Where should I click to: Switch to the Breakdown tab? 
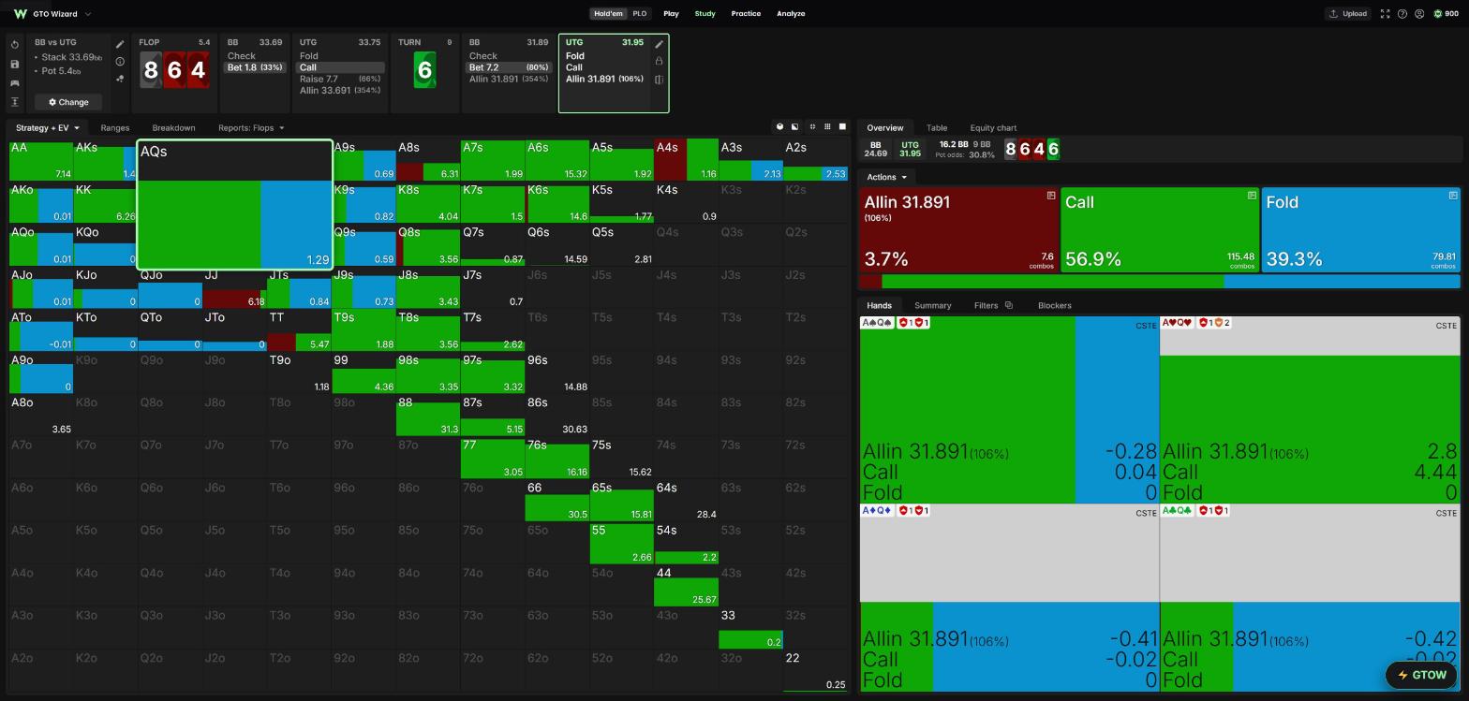[x=173, y=127]
